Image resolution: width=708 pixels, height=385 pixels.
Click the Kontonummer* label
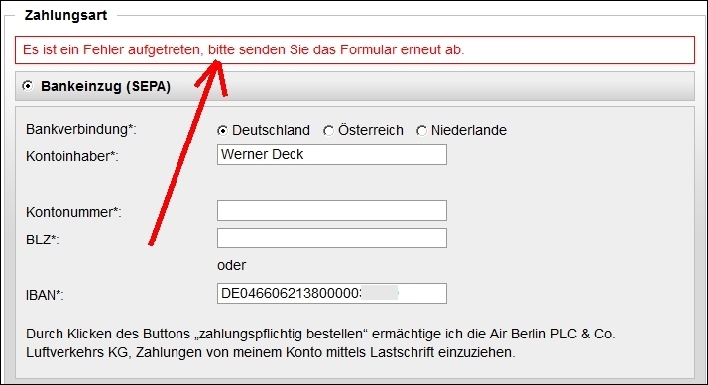coord(73,212)
